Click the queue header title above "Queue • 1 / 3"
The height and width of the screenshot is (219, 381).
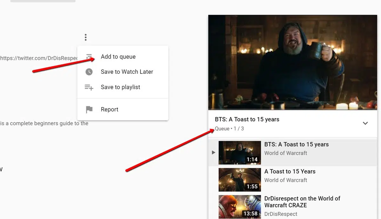[x=247, y=120]
